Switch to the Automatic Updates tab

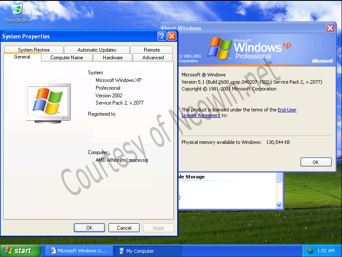coord(97,50)
